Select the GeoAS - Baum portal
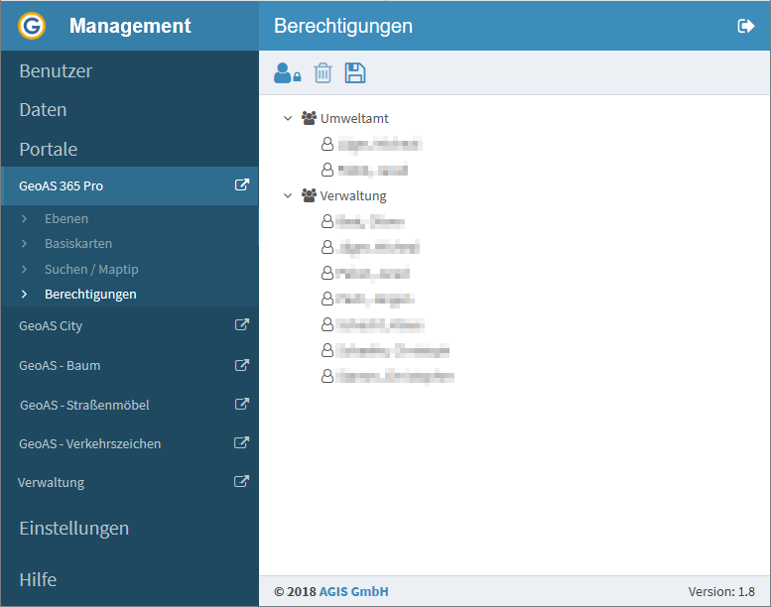771x607 pixels. click(60, 366)
